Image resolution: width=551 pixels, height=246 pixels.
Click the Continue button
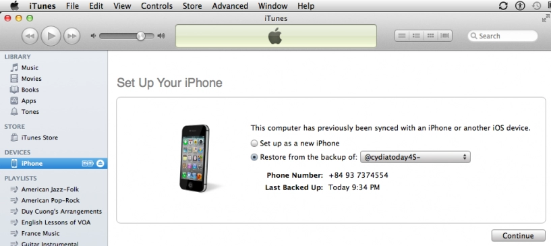(x=519, y=236)
